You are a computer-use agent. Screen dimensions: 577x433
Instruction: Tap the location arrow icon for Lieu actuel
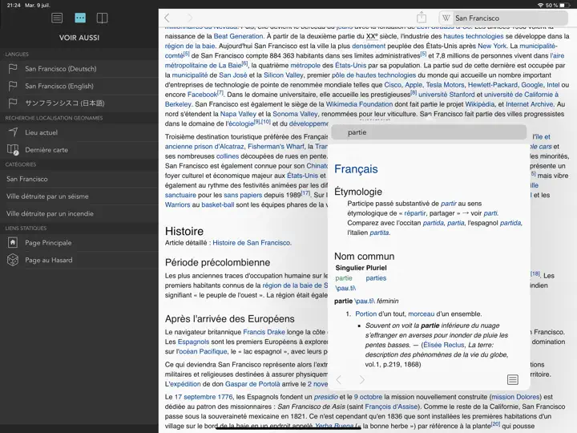13,132
